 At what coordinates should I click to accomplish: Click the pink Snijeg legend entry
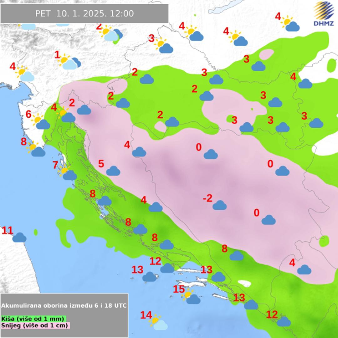coord(35,325)
